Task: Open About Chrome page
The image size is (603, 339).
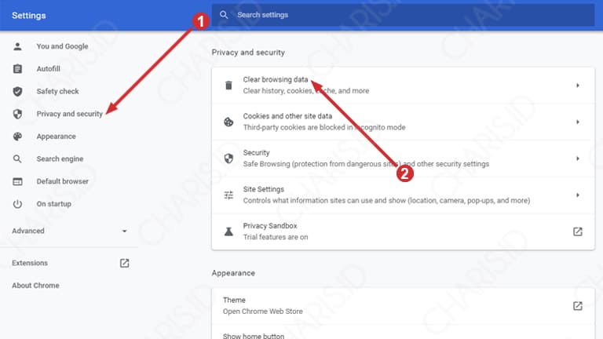Action: [35, 286]
